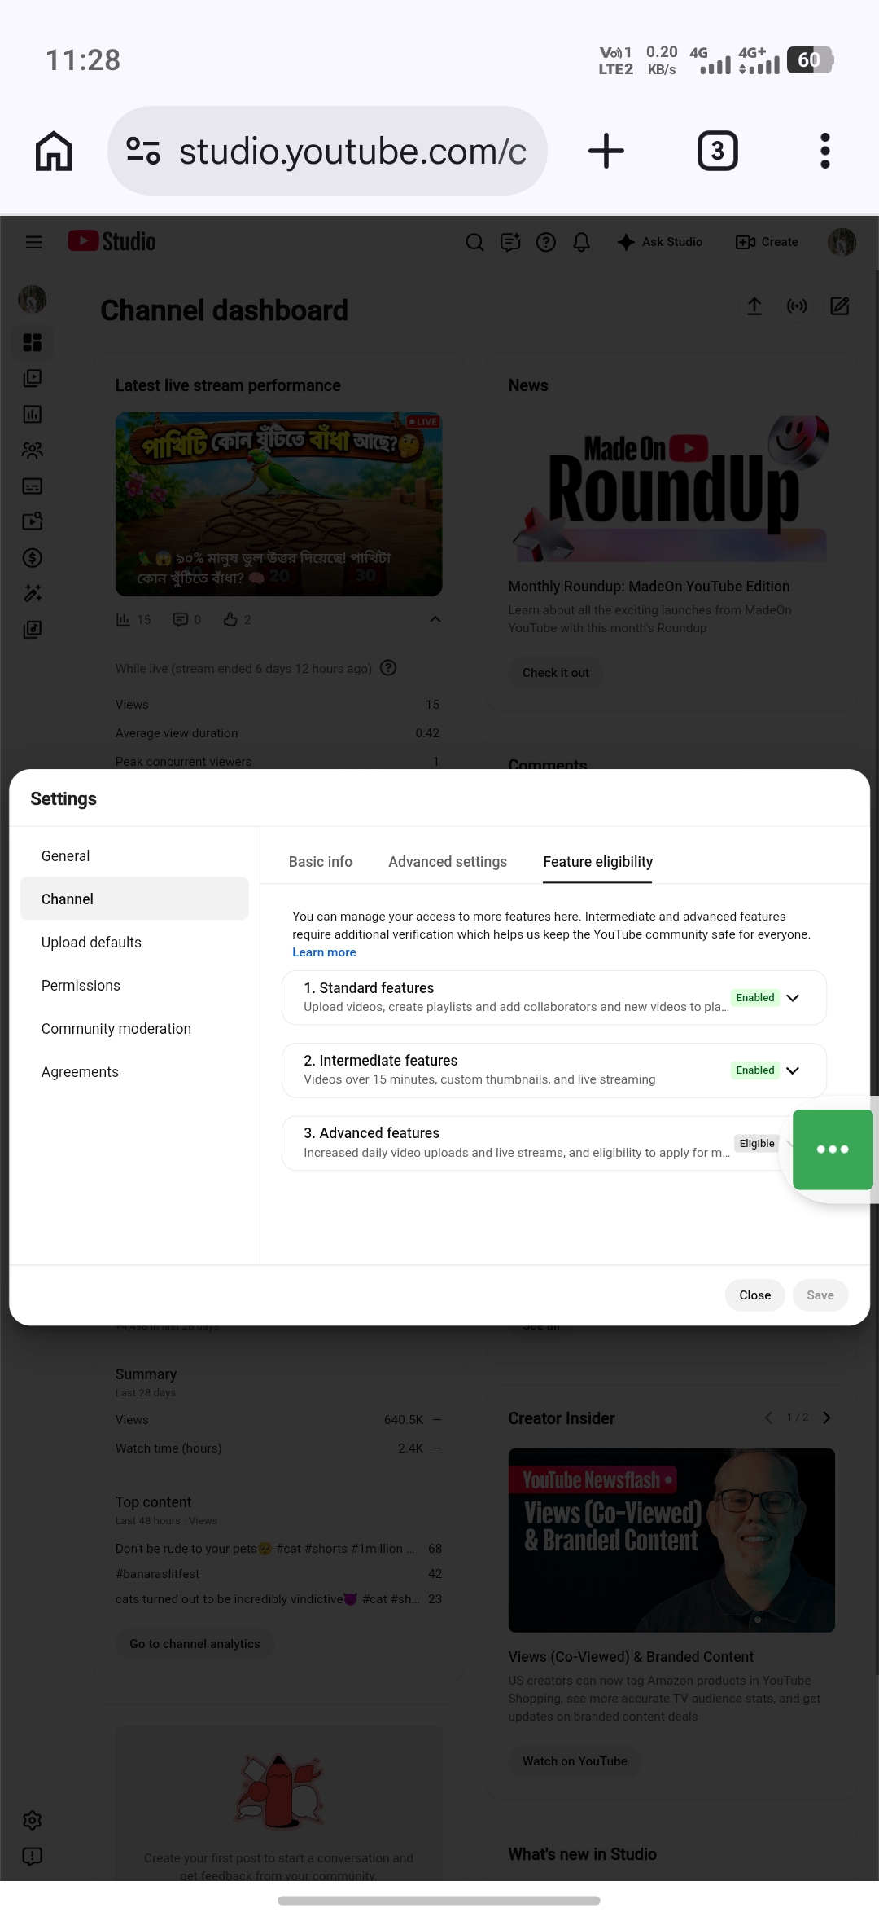Click the Eligible badge for Advanced features

(757, 1144)
